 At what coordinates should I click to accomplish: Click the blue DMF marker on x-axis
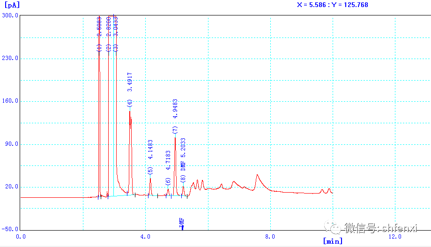coord(182,224)
